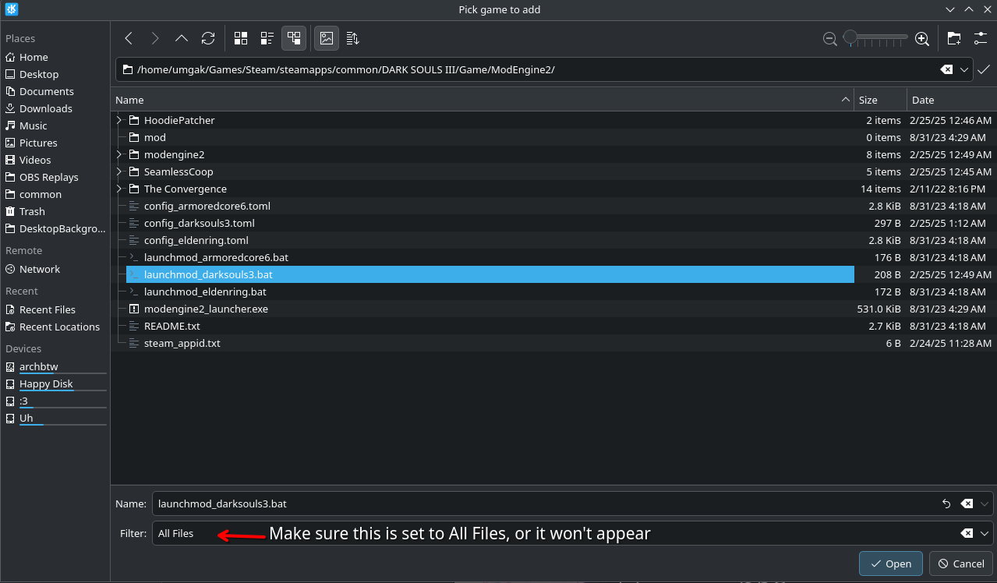The width and height of the screenshot is (997, 583).
Task: Expand the SeamlessCoop folder
Action: click(x=119, y=171)
